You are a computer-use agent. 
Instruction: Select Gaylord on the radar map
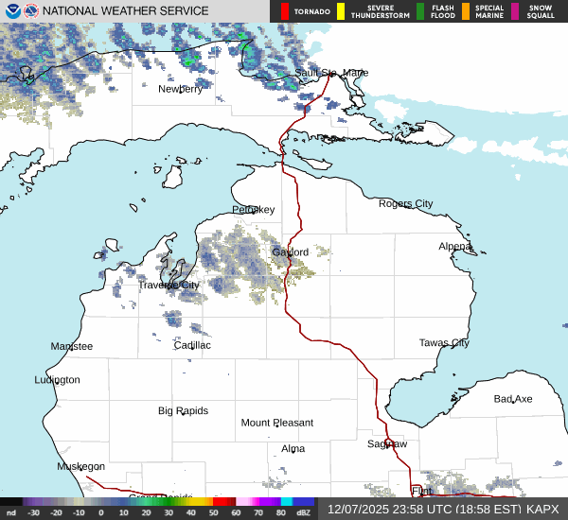pos(290,252)
